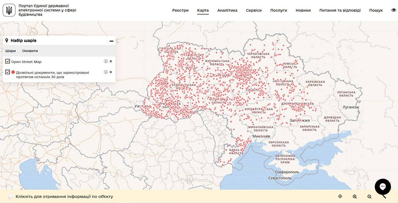Remove the Open Street Map layer
The height and width of the screenshot is (203, 398).
[111, 61]
